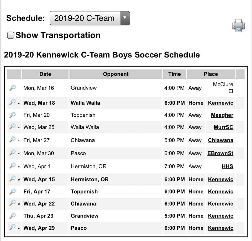Open details magnifier for Wed, Apr 1 Hermiston
This screenshot has width=252, height=241.
(x=13, y=166)
